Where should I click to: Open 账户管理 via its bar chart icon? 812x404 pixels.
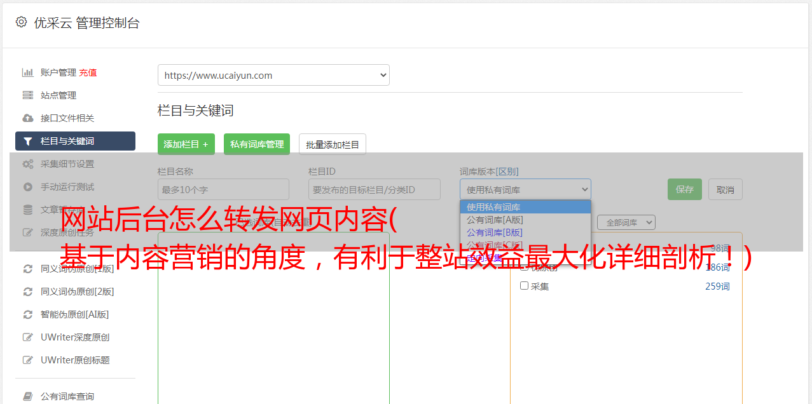click(28, 72)
